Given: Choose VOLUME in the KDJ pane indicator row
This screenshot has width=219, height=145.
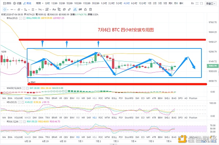Looking at the screenshot, I should point(19,118).
